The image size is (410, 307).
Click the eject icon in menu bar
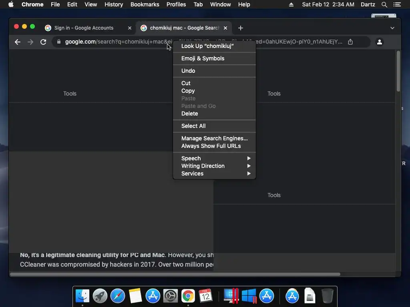tap(291, 4)
